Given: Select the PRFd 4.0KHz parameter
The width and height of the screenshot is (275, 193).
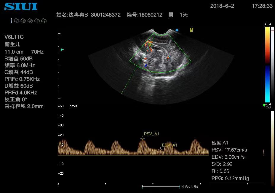Looking at the screenshot, I should coord(21,93).
